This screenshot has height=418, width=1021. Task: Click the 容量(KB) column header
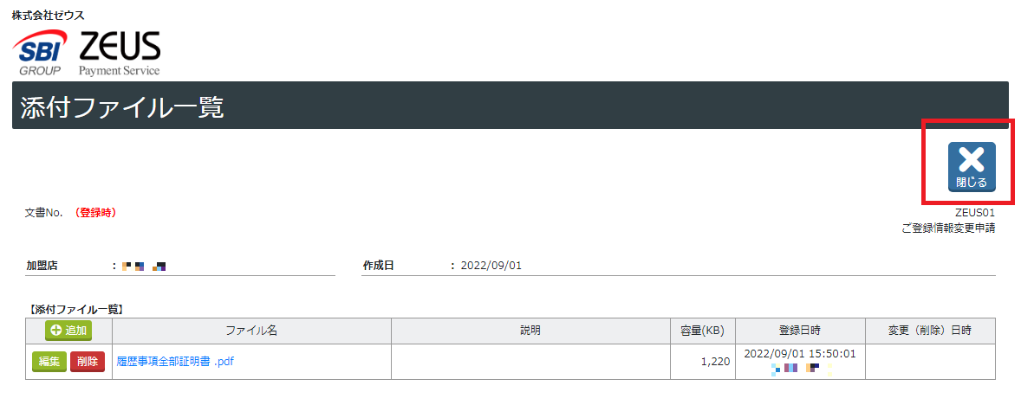click(703, 331)
